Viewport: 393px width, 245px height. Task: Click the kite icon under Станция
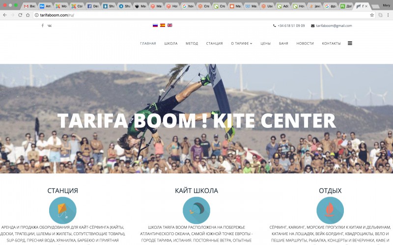[x=63, y=210]
